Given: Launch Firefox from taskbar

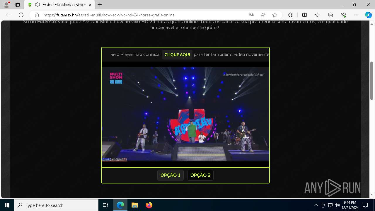Looking at the screenshot, I should [x=149, y=205].
